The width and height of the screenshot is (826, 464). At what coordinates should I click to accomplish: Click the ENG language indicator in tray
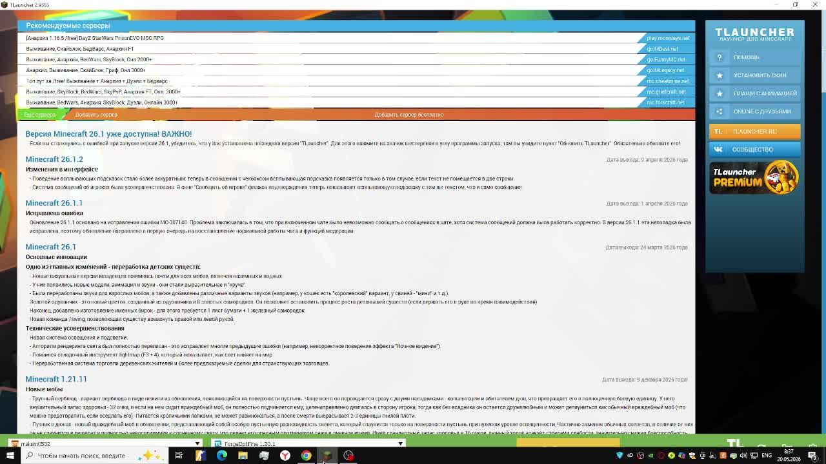(x=767, y=456)
